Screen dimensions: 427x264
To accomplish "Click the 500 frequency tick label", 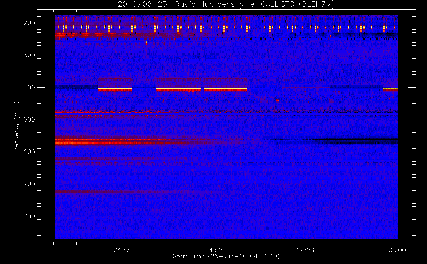I will click(x=29, y=120).
